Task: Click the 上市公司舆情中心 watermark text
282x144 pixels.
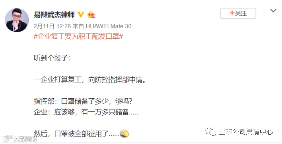Action: pos(246,132)
